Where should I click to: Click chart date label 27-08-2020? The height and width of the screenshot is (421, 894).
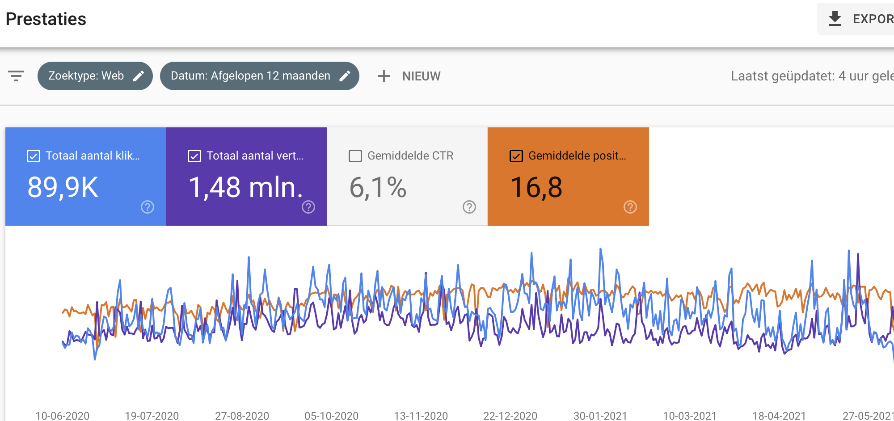[242, 416]
